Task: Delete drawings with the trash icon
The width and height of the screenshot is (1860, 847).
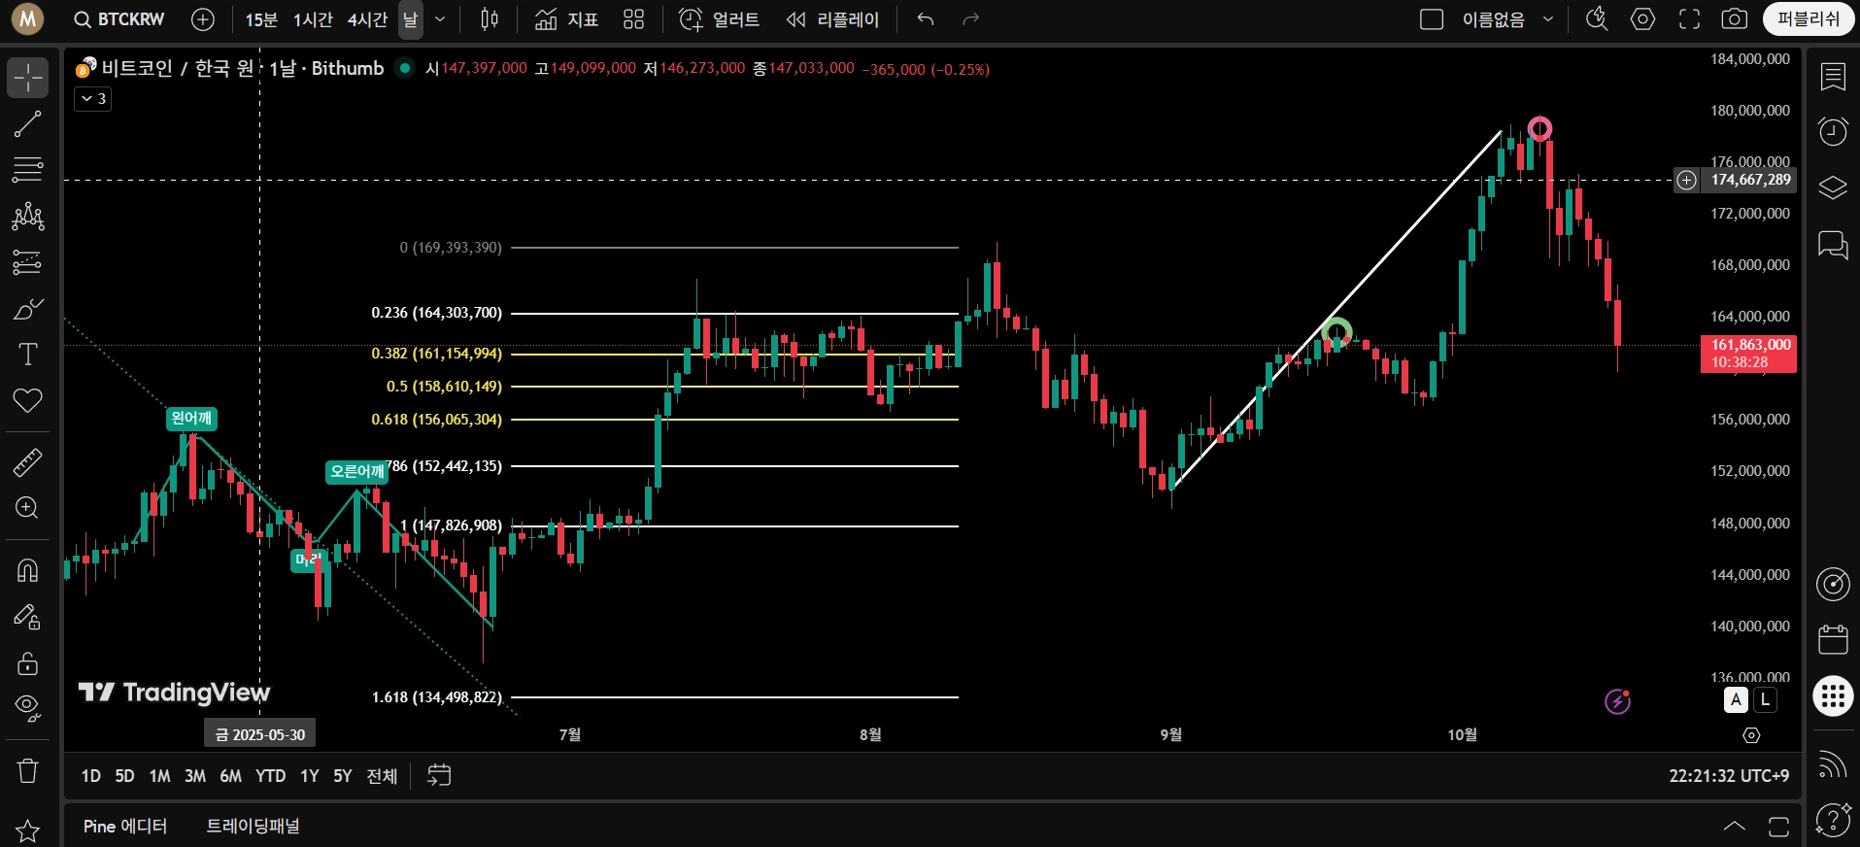Action: 27,771
